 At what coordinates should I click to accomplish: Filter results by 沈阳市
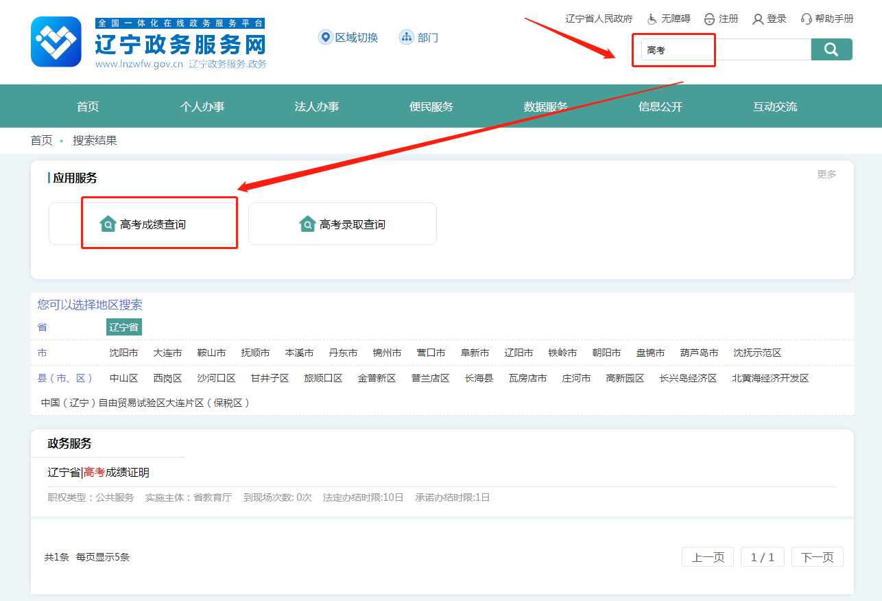124,353
